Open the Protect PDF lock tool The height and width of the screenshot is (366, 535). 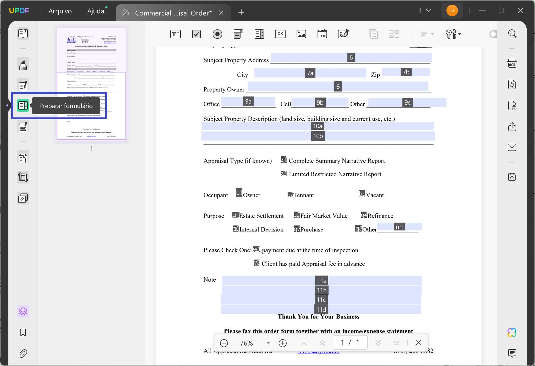point(512,105)
